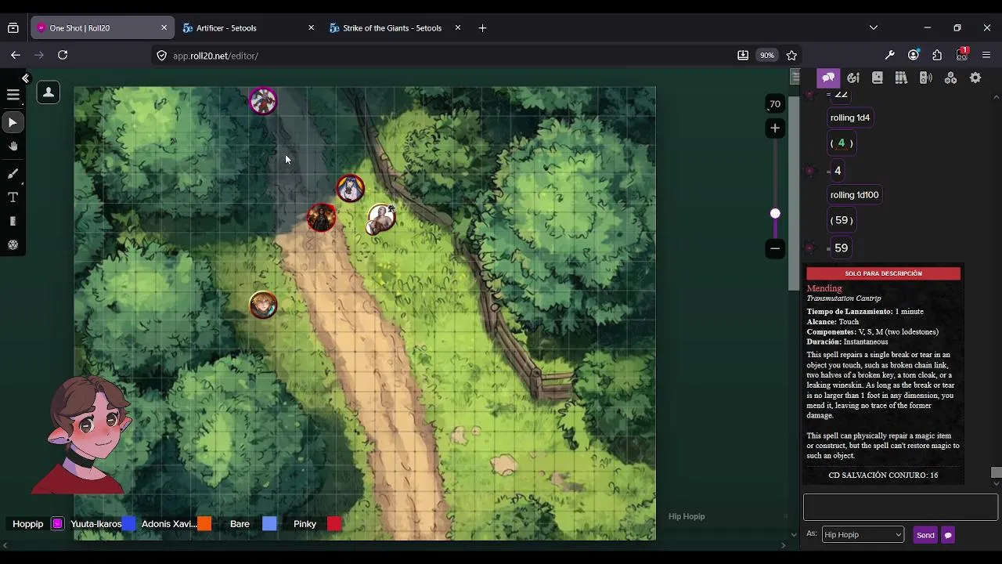Reload the current page
Screen dimensions: 1002x564
pyautogui.click(x=63, y=55)
